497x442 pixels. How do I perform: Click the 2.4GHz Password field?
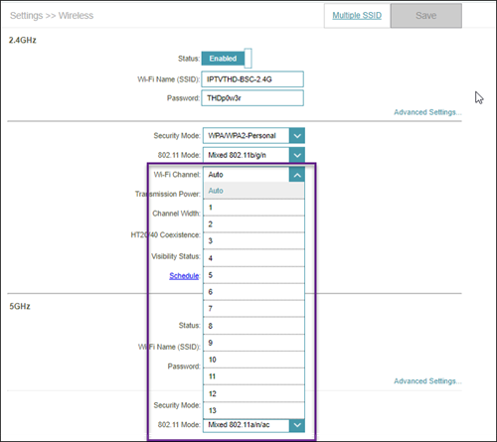point(252,98)
